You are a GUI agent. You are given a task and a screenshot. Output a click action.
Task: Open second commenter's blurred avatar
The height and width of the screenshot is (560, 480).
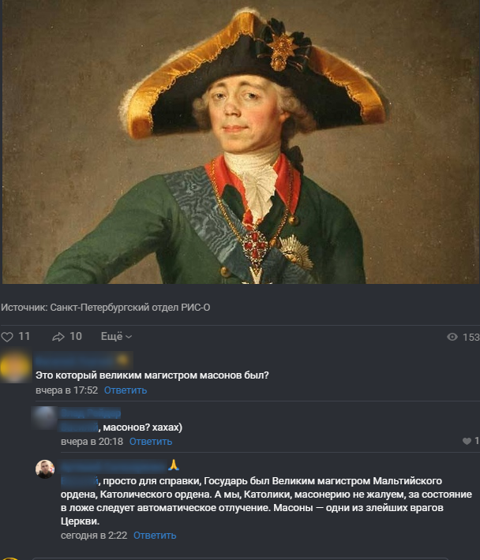tap(44, 417)
